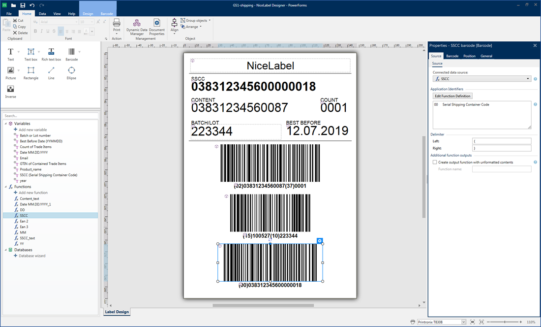
Task: Click the Left delimiter input field
Action: [501, 141]
